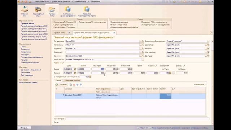Open selection list for Организация field
231x130 pixels.
click(140, 41)
